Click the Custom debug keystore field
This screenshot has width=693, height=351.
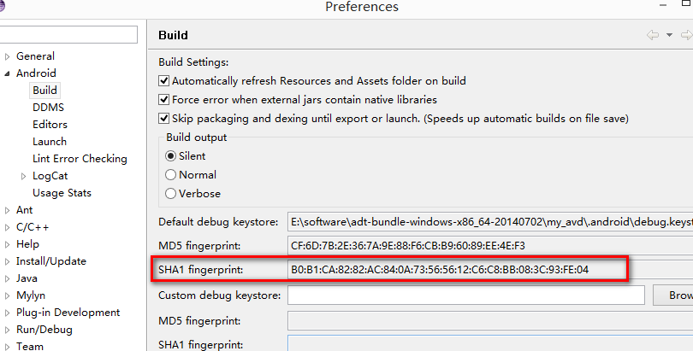coord(466,295)
